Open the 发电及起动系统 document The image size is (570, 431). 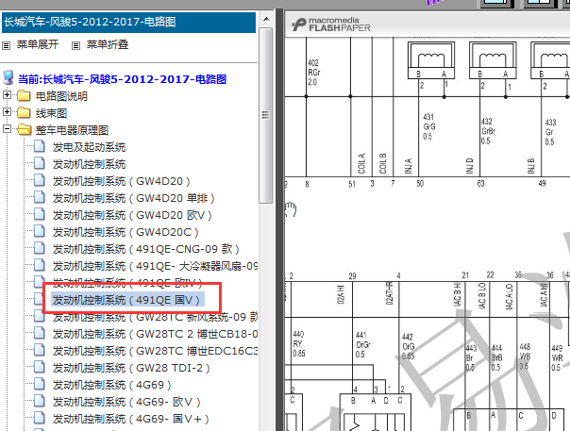point(89,147)
